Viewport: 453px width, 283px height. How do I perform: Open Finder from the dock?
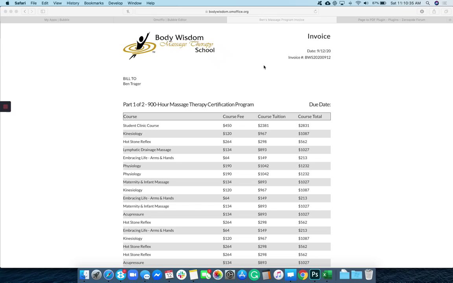tap(85, 275)
